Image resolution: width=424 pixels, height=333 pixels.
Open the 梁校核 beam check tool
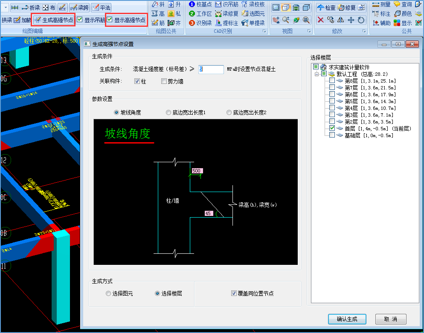(x=253, y=4)
